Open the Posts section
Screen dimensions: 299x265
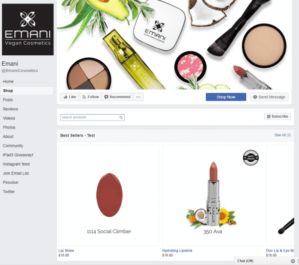tap(8, 100)
